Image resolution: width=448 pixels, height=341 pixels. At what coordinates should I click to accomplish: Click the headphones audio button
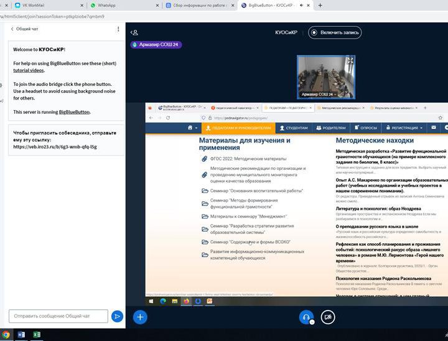click(305, 317)
